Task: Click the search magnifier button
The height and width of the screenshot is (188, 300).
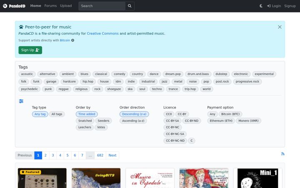Action: [x=130, y=6]
